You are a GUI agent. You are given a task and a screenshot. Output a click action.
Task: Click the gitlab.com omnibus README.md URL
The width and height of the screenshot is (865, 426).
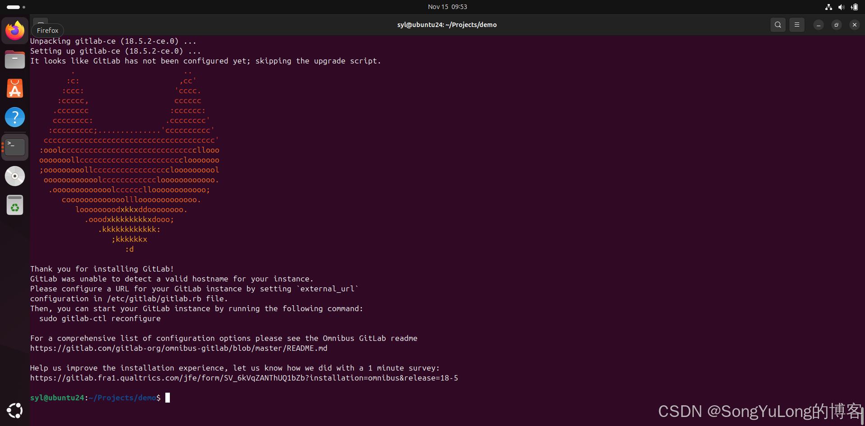click(x=179, y=348)
